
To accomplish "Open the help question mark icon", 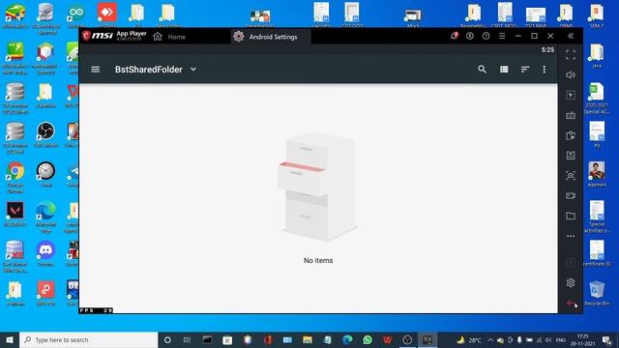I will pos(486,36).
